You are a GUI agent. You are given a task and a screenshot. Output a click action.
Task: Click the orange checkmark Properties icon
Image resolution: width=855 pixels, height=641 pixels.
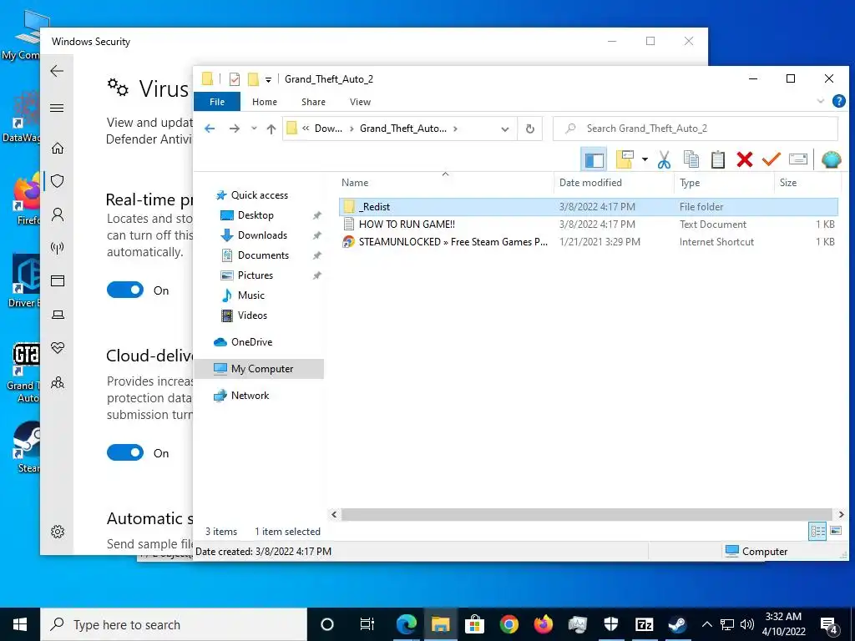pos(771,159)
